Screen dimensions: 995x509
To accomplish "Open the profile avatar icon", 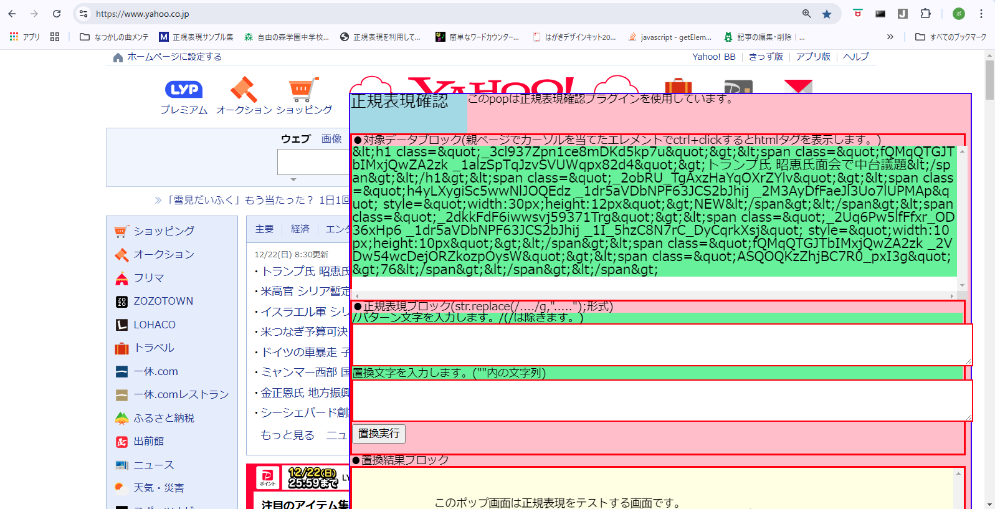I will coord(959,14).
